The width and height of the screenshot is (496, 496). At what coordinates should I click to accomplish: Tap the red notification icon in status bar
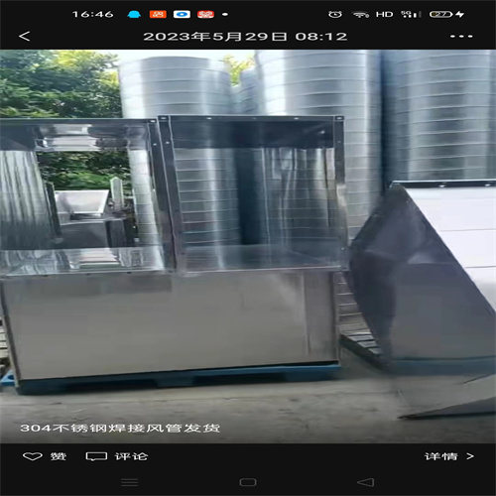(205, 14)
